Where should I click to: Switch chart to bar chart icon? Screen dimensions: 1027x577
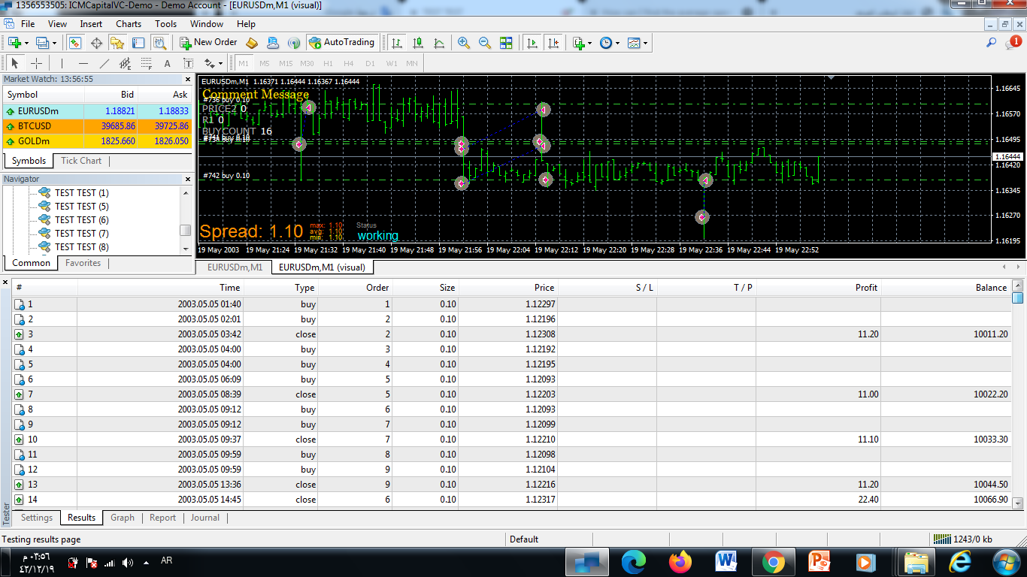(396, 43)
